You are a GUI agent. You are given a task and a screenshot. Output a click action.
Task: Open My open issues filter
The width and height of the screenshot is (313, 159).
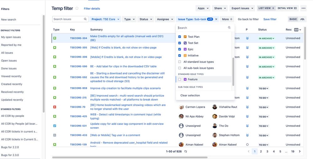(x=11, y=37)
